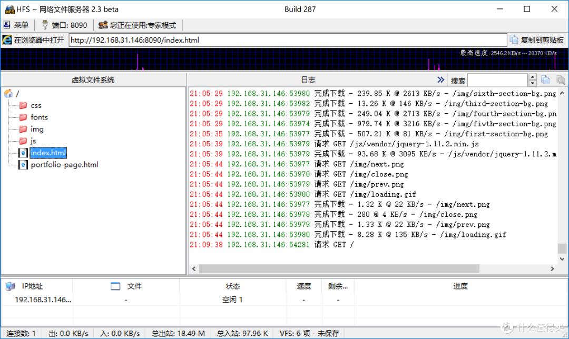Switch mode via 您正在使用:专家模式 button
Screen dimensions: 569x339
click(x=138, y=25)
